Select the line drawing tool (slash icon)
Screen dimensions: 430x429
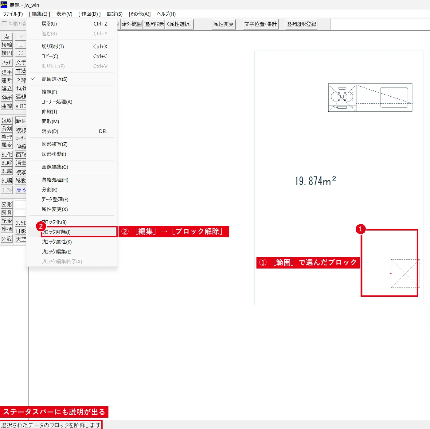[x=21, y=37]
